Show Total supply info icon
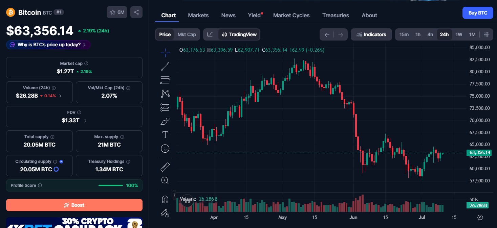The height and width of the screenshot is (228, 497). 52,137
